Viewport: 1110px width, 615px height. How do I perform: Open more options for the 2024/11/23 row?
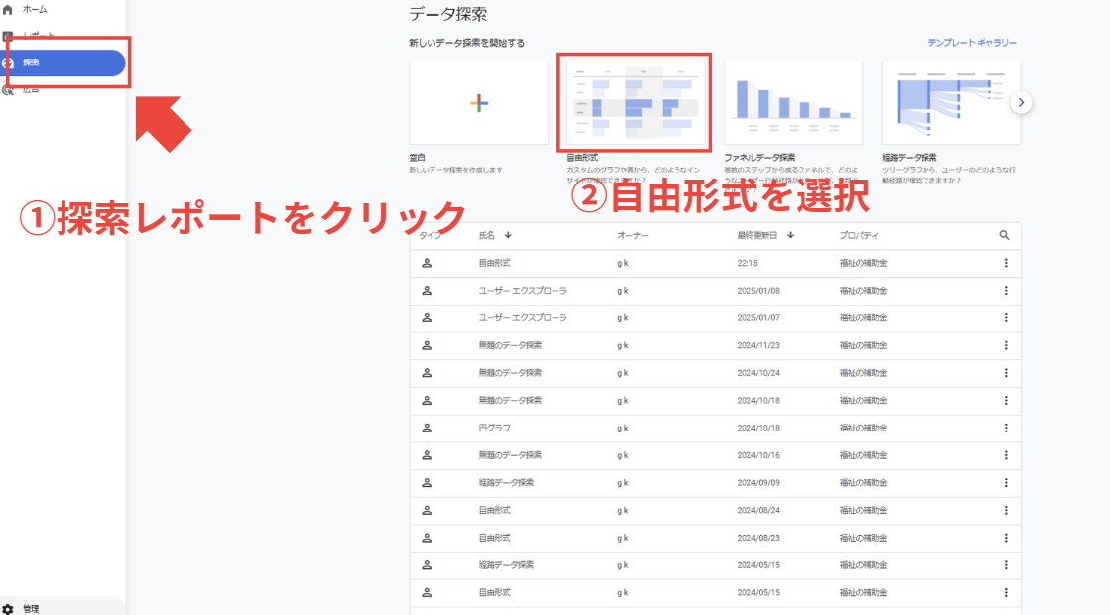(1005, 345)
